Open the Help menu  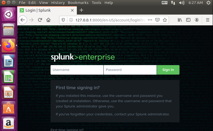(109, 3)
